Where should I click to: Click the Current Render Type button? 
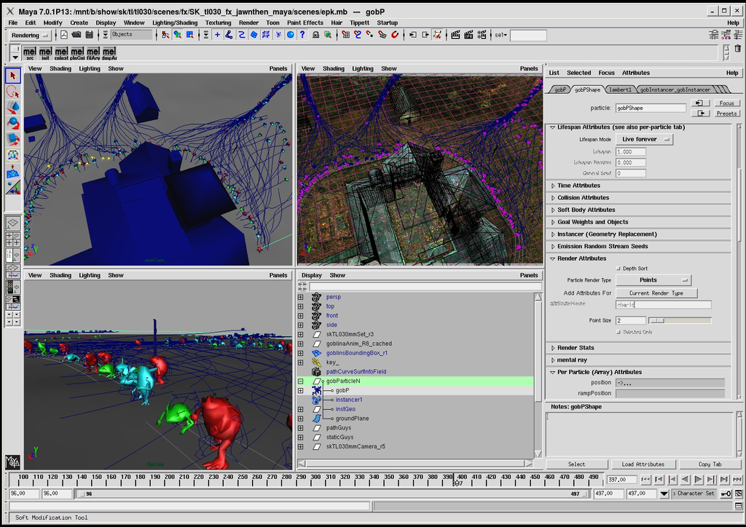tap(656, 293)
